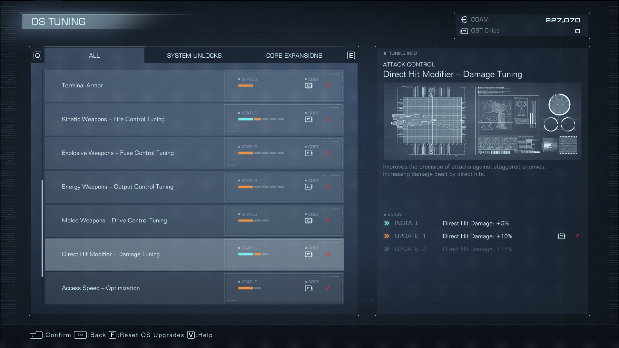Click the UPDATE .1 cost icon for Direct Hit Modifier
The height and width of the screenshot is (348, 619).
pos(561,236)
